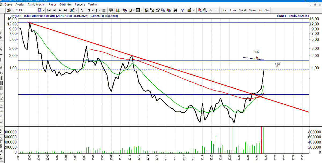
Task: Click the IEYHO E symbol input field
Action: click(x=25, y=10)
